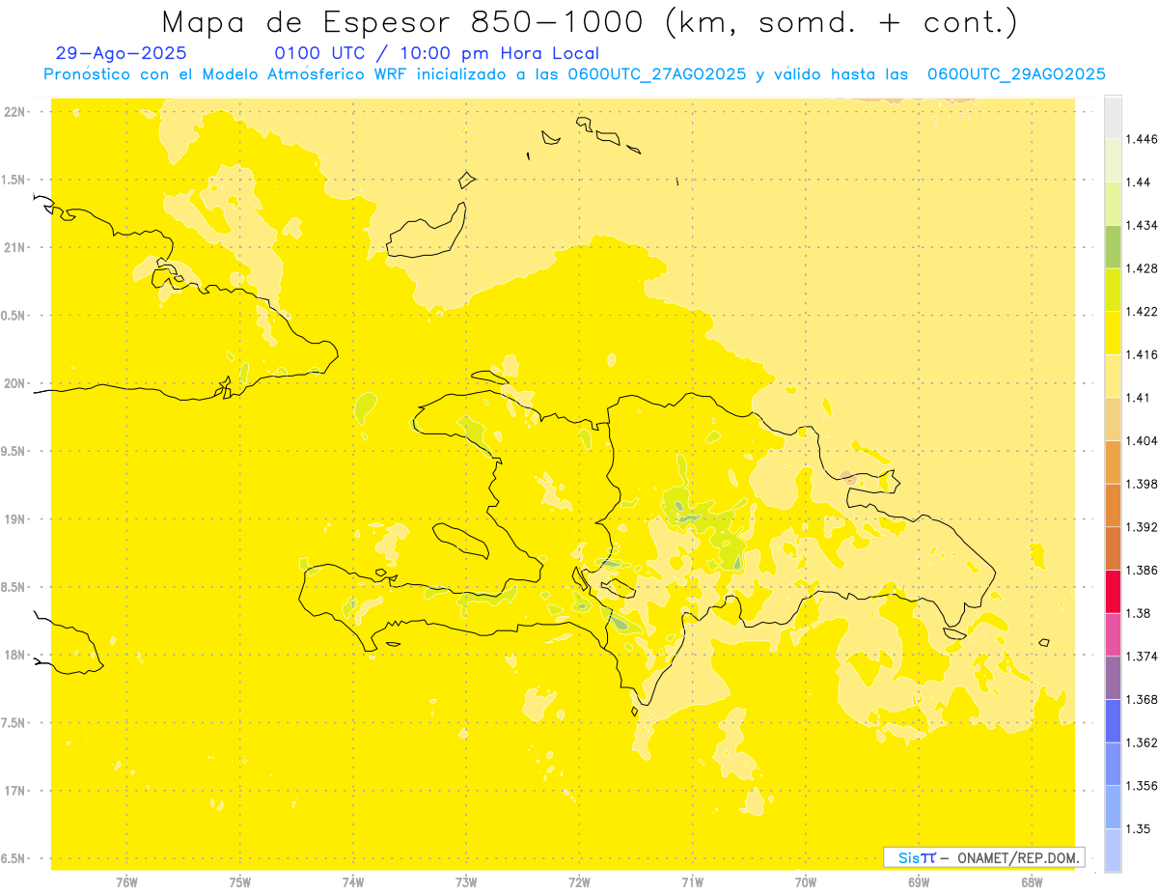Click the "71W" longitude label
Image resolution: width=1158 pixels, height=895 pixels.
coord(693,882)
